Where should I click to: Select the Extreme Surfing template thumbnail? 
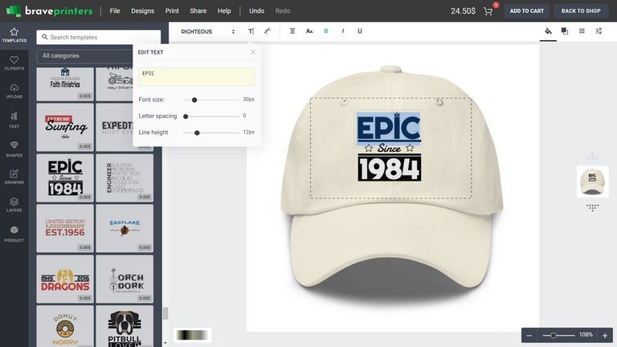(x=65, y=127)
